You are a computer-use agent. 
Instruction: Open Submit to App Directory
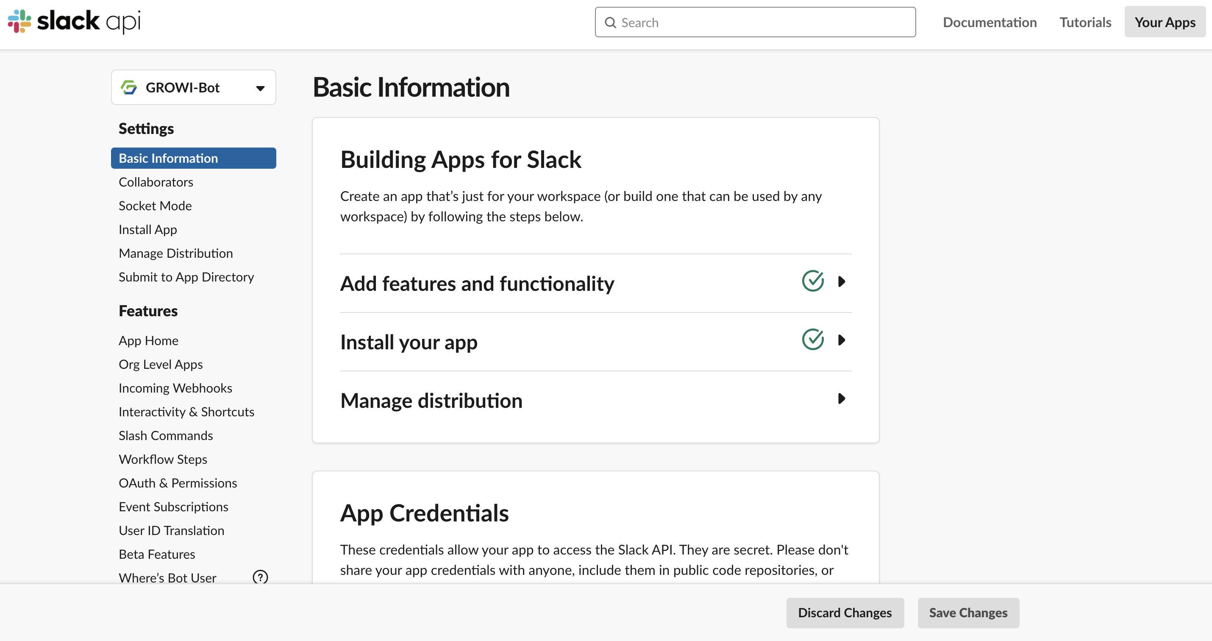pyautogui.click(x=186, y=277)
